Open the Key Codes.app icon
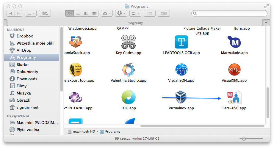274x148 pixels. (x=129, y=42)
